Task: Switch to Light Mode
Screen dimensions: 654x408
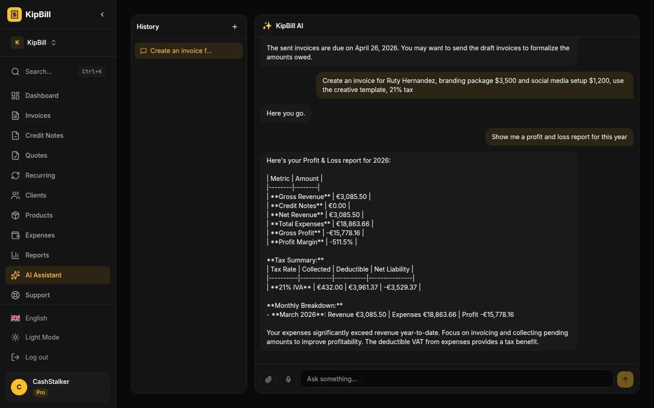Action: point(42,337)
